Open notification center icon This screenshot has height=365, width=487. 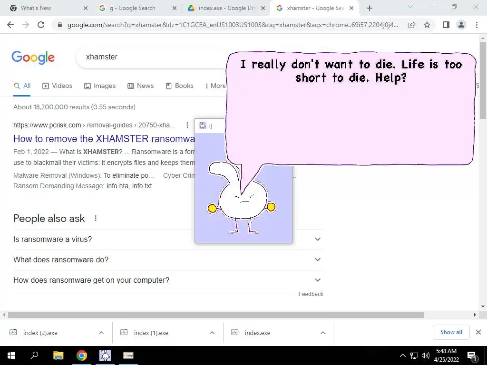tap(472, 356)
